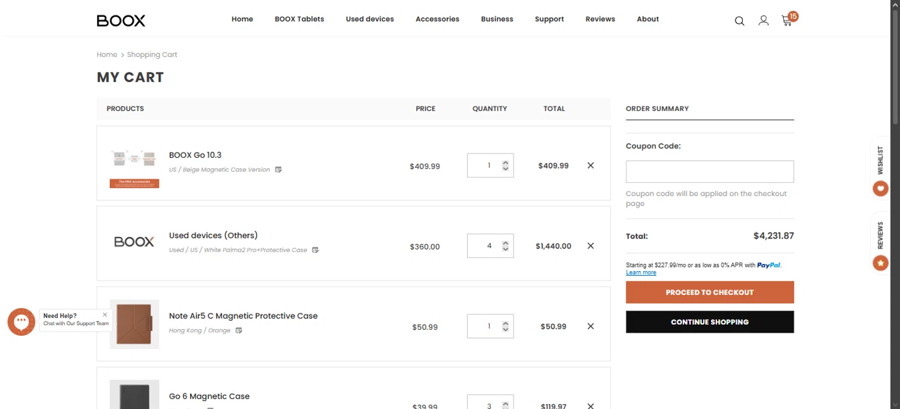Remove Used devices (Others) from cart
The width and height of the screenshot is (900, 409).
[x=590, y=246]
